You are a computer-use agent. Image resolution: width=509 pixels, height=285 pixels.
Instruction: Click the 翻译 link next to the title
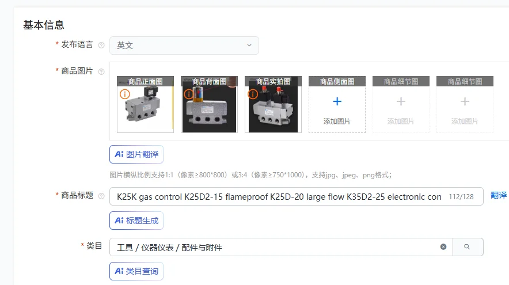click(498, 195)
